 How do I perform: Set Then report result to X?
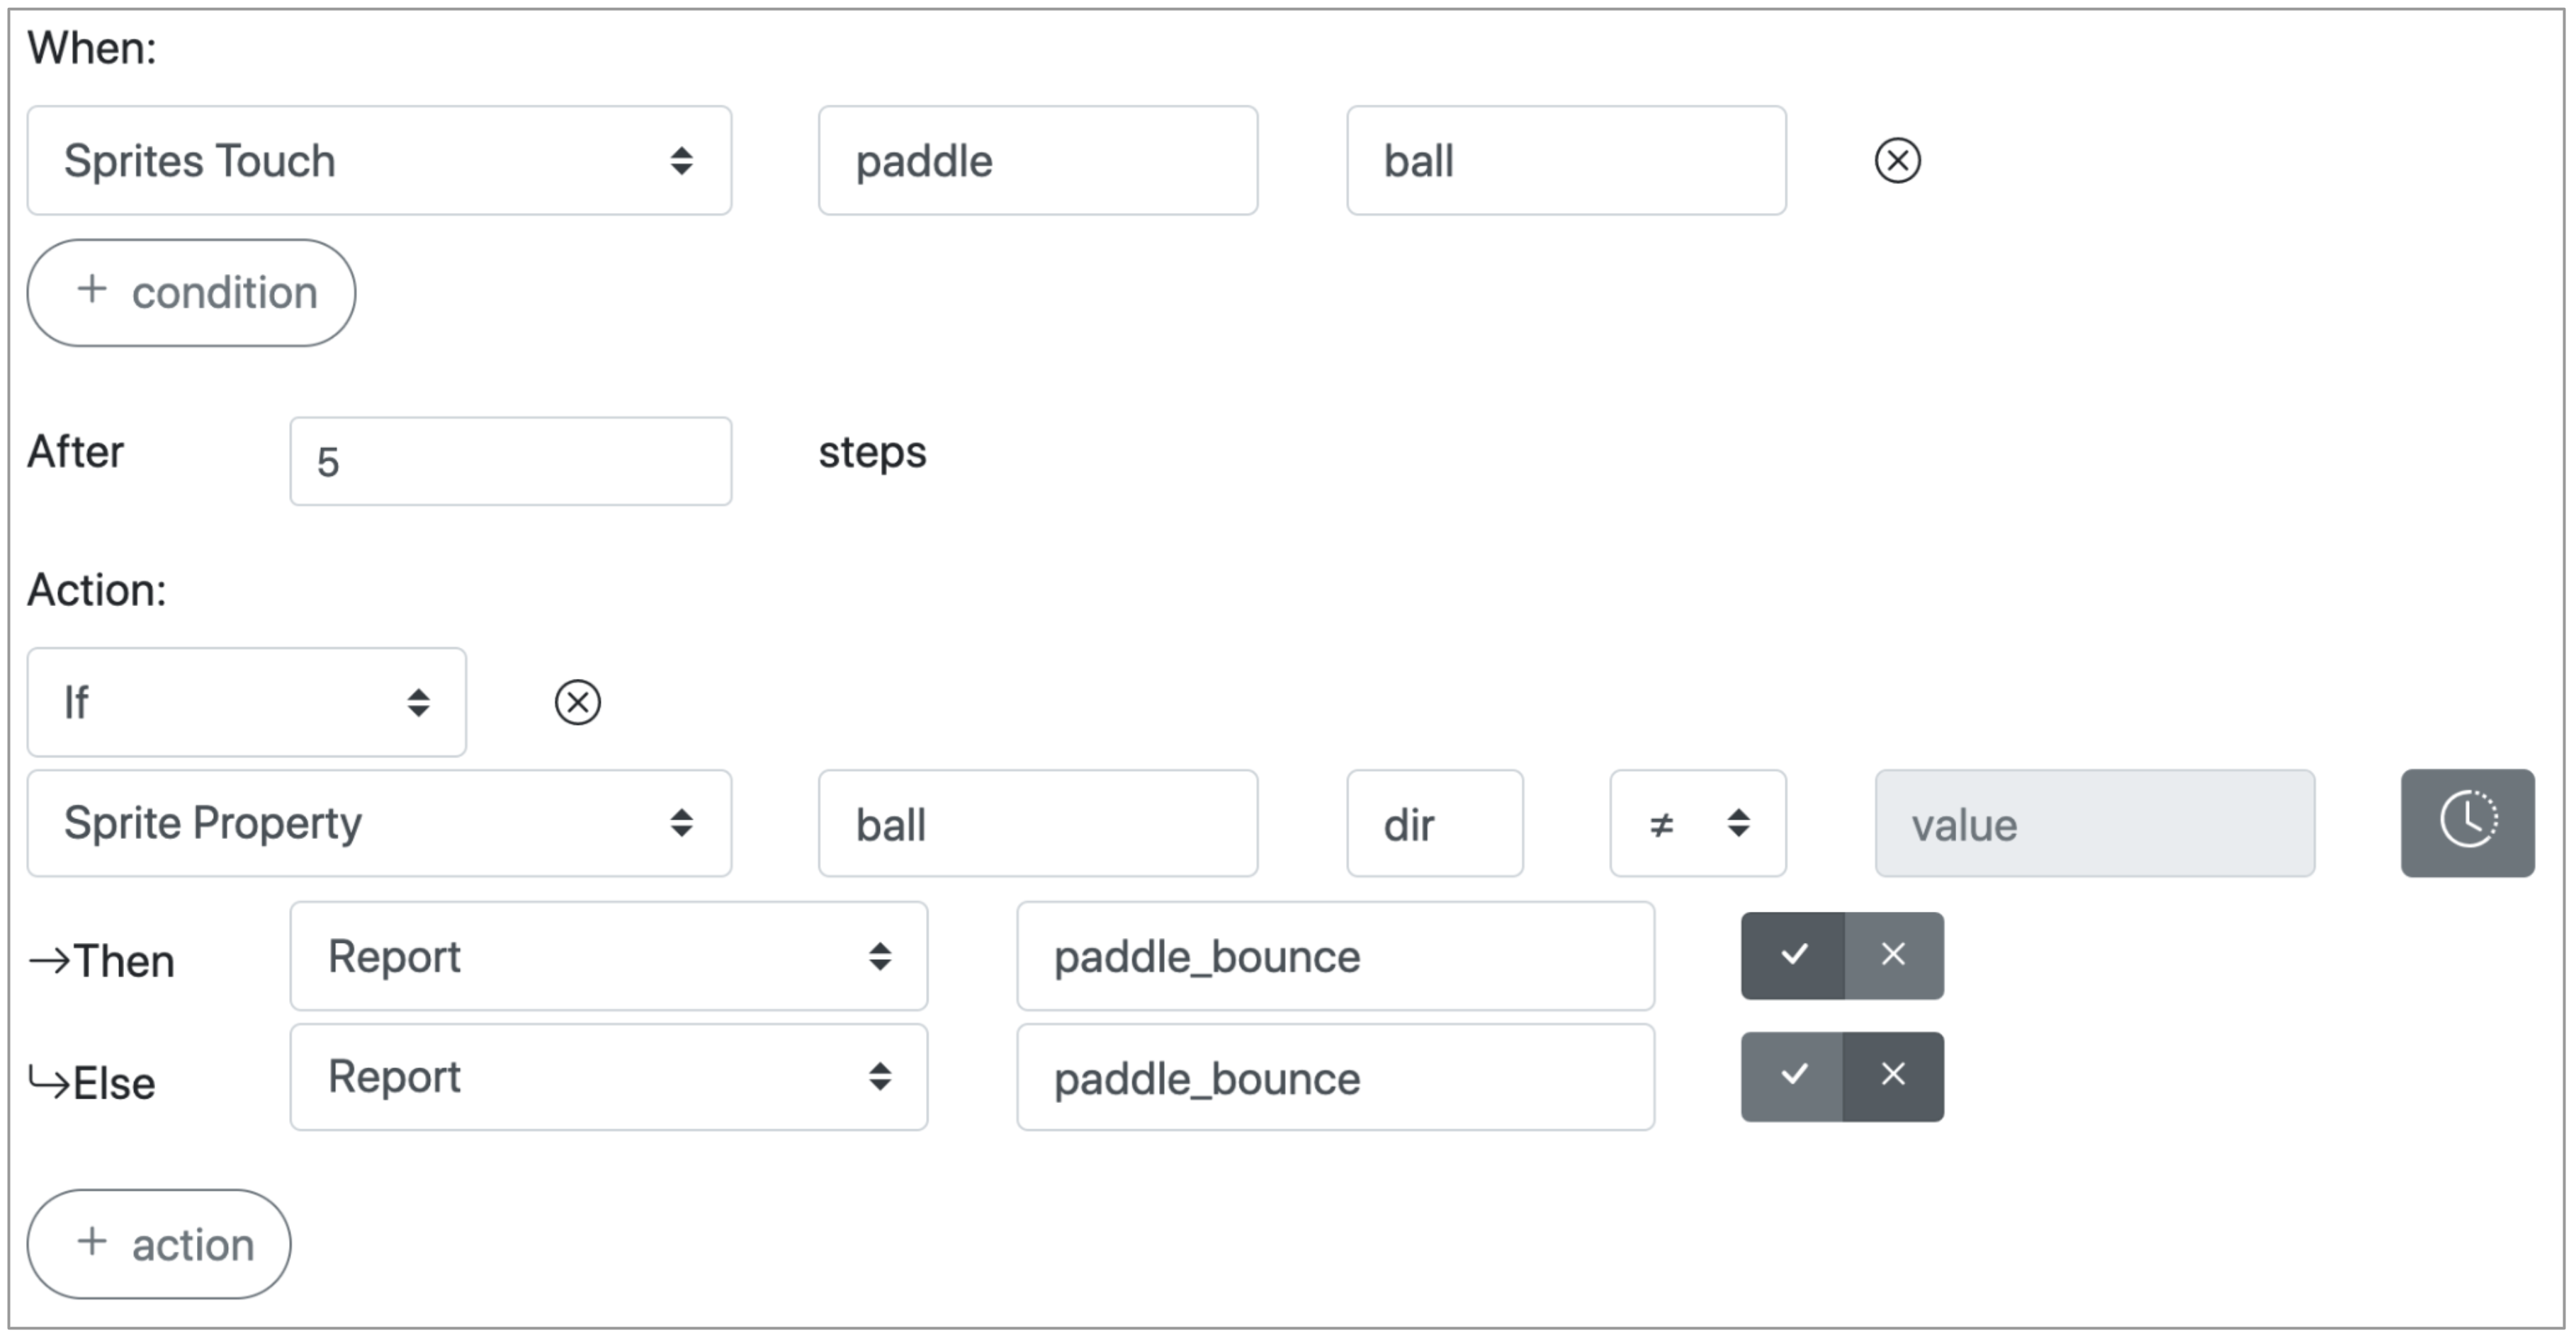pyautogui.click(x=1893, y=955)
